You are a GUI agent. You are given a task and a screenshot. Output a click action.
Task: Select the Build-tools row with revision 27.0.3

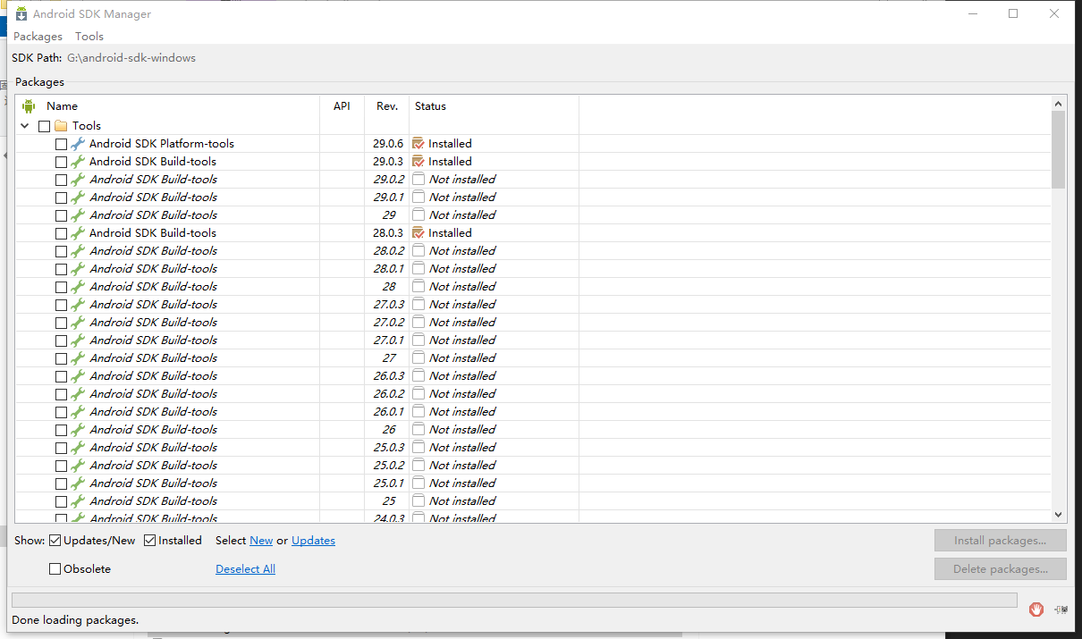tap(153, 305)
